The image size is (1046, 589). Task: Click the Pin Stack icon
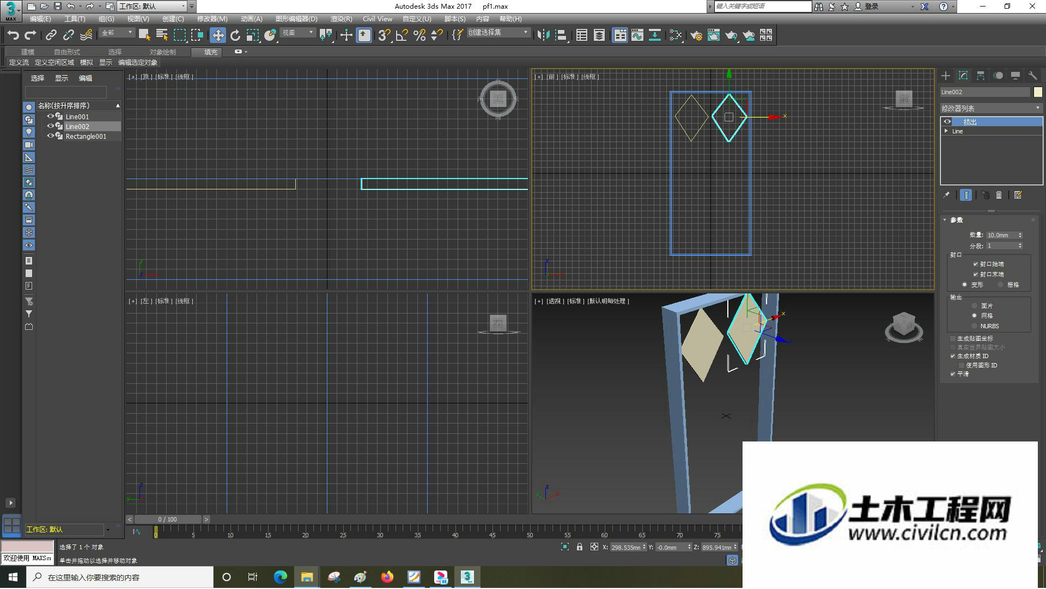pos(946,195)
